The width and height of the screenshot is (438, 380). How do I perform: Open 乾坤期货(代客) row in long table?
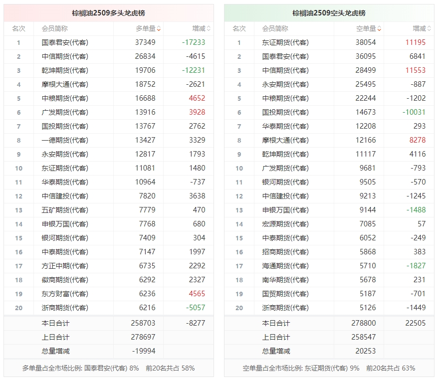coord(109,70)
